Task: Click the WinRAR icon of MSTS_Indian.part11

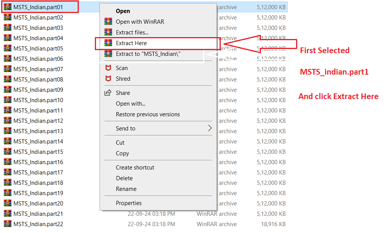Action: click(x=8, y=110)
